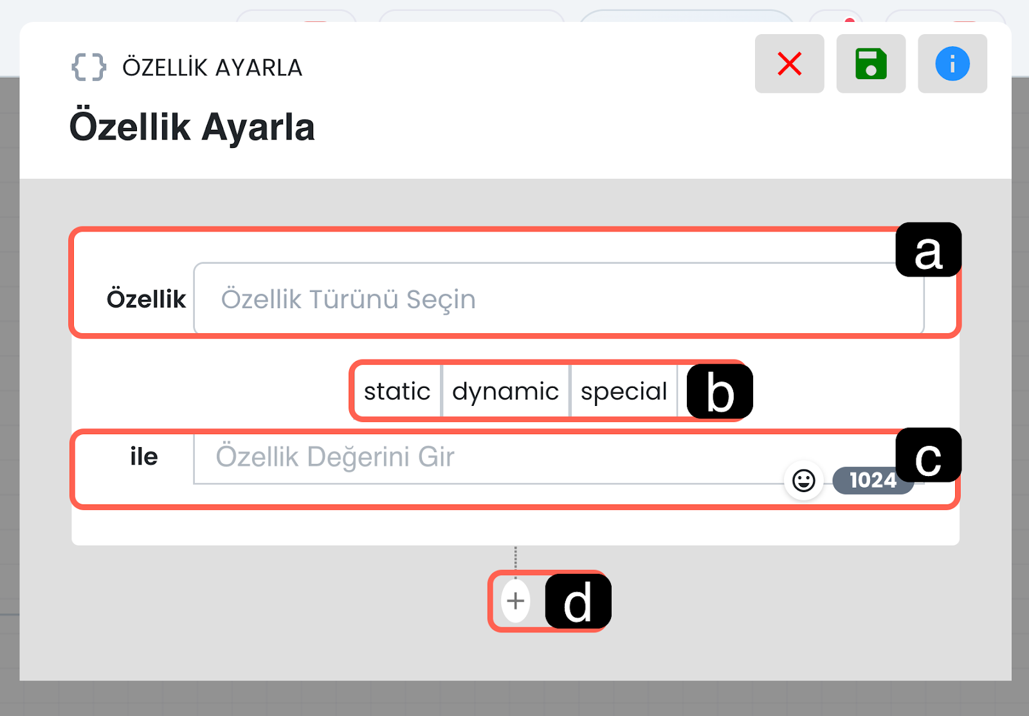Click the black annotation marker b

pos(719,392)
